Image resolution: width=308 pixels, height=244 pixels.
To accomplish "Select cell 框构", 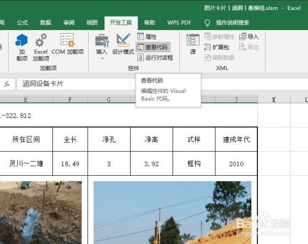I will (x=194, y=163).
